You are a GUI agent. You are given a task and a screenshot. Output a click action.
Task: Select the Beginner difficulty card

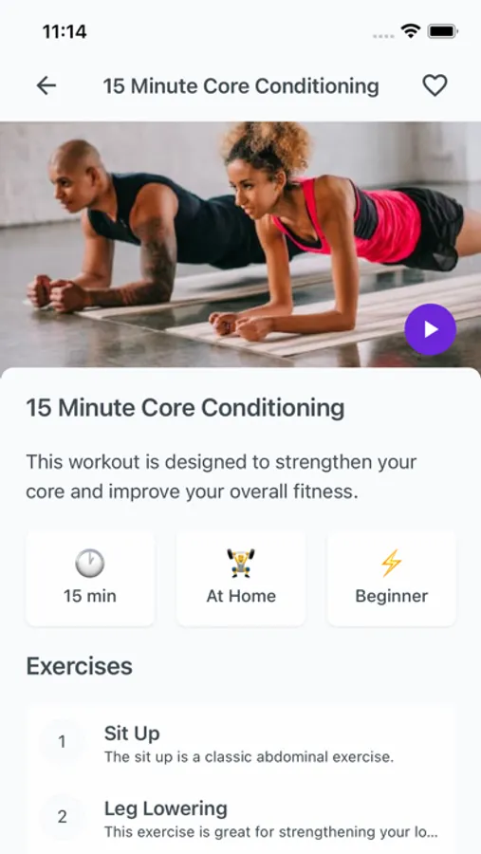(x=392, y=579)
